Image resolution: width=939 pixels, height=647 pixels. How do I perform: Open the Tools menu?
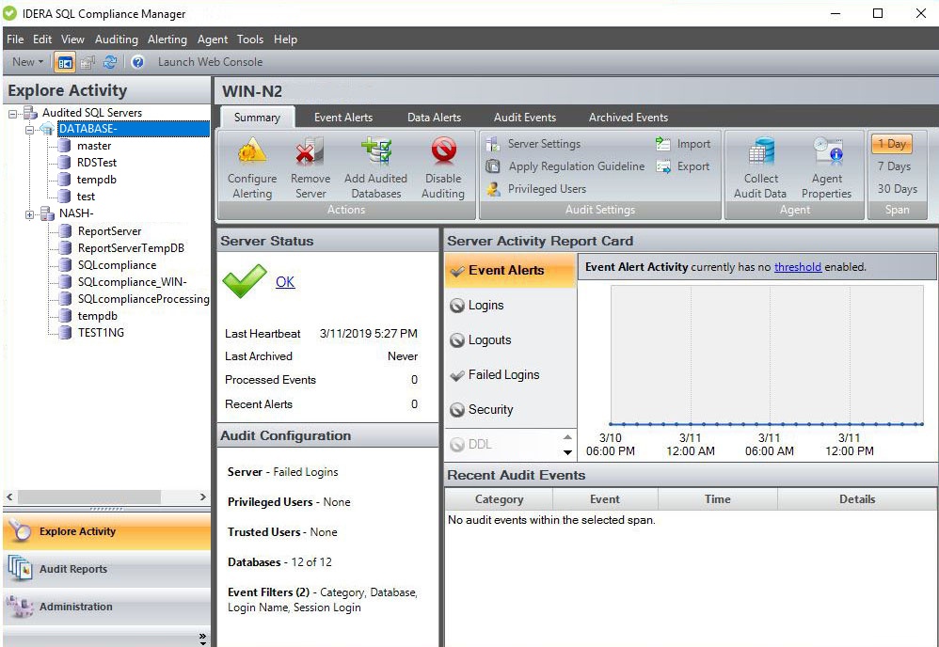[249, 39]
